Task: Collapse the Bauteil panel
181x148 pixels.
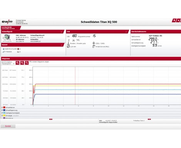Action: pos(61,45)
